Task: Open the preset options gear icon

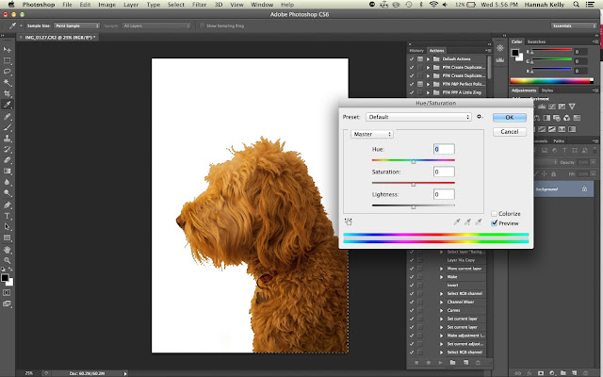Action: coord(480,117)
